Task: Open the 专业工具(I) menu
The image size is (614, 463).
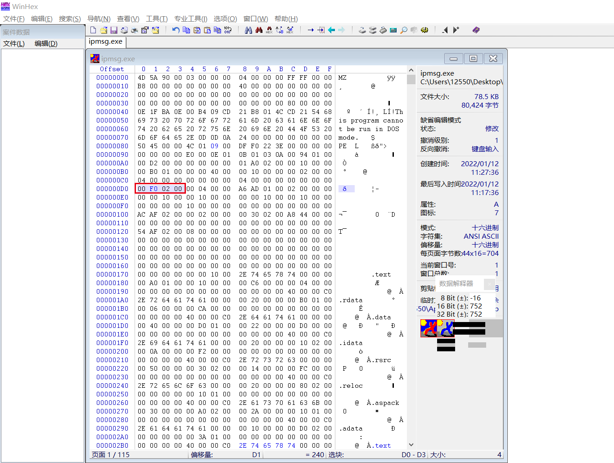Action: coord(191,19)
